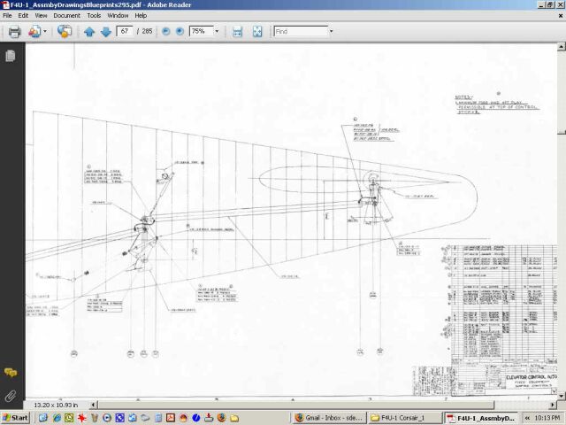Open the File menu
Viewport: 566px width, 425px height.
7,16
